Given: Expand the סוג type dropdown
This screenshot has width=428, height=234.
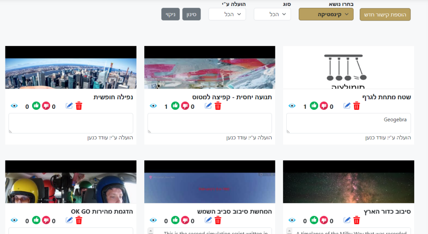Looking at the screenshot, I should click(x=272, y=14).
